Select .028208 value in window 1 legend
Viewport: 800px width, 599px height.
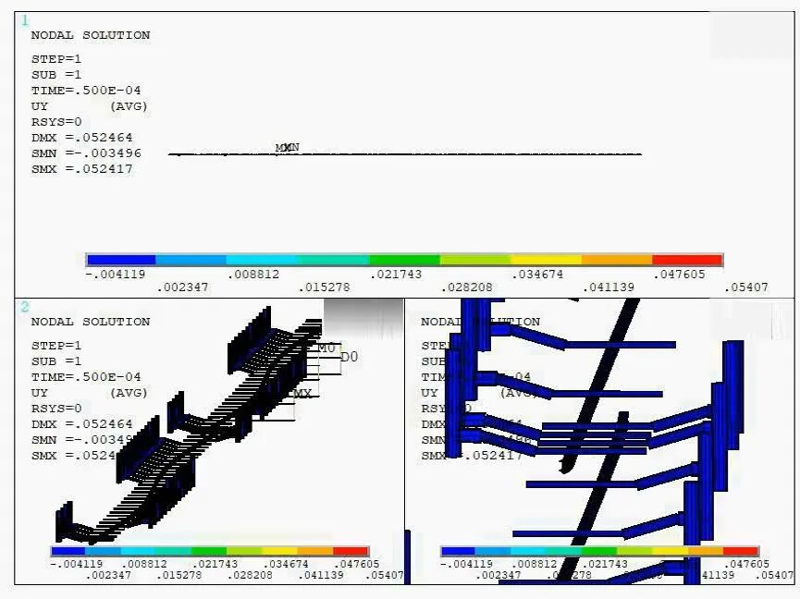pyautogui.click(x=467, y=287)
